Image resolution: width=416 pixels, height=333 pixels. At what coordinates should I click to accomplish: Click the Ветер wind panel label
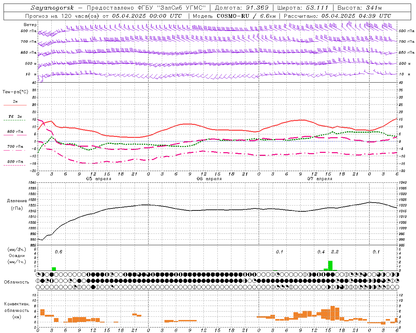pyautogui.click(x=30, y=25)
